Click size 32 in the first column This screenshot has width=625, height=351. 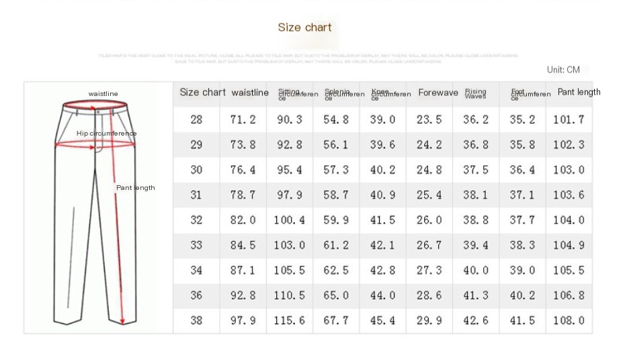click(196, 220)
